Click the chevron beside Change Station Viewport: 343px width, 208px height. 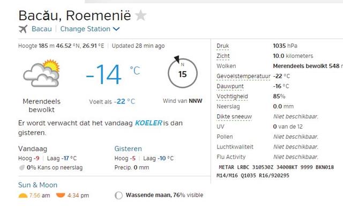point(116,29)
